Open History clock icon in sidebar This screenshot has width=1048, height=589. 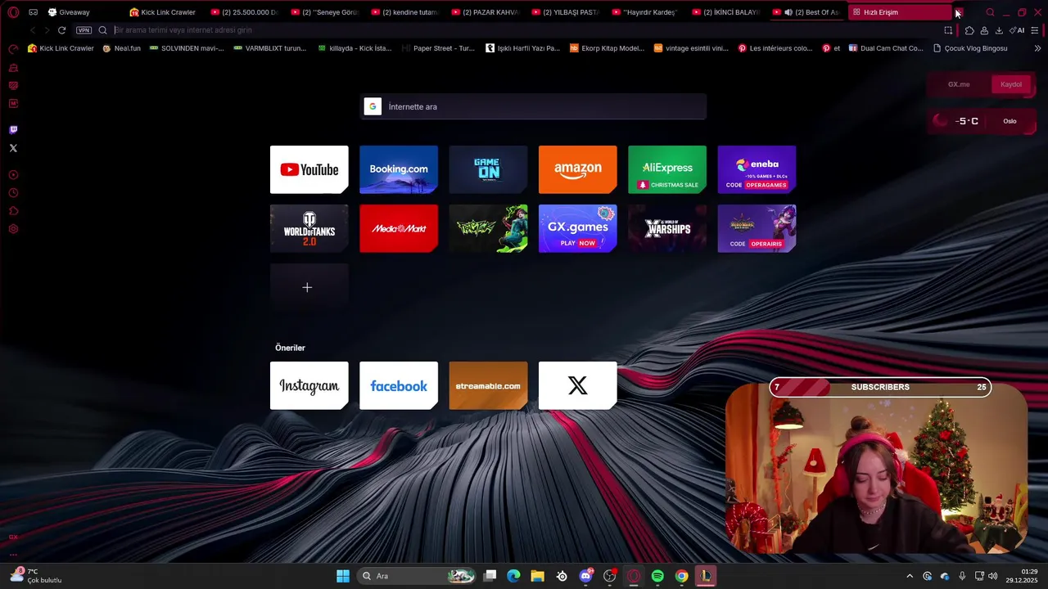click(13, 193)
